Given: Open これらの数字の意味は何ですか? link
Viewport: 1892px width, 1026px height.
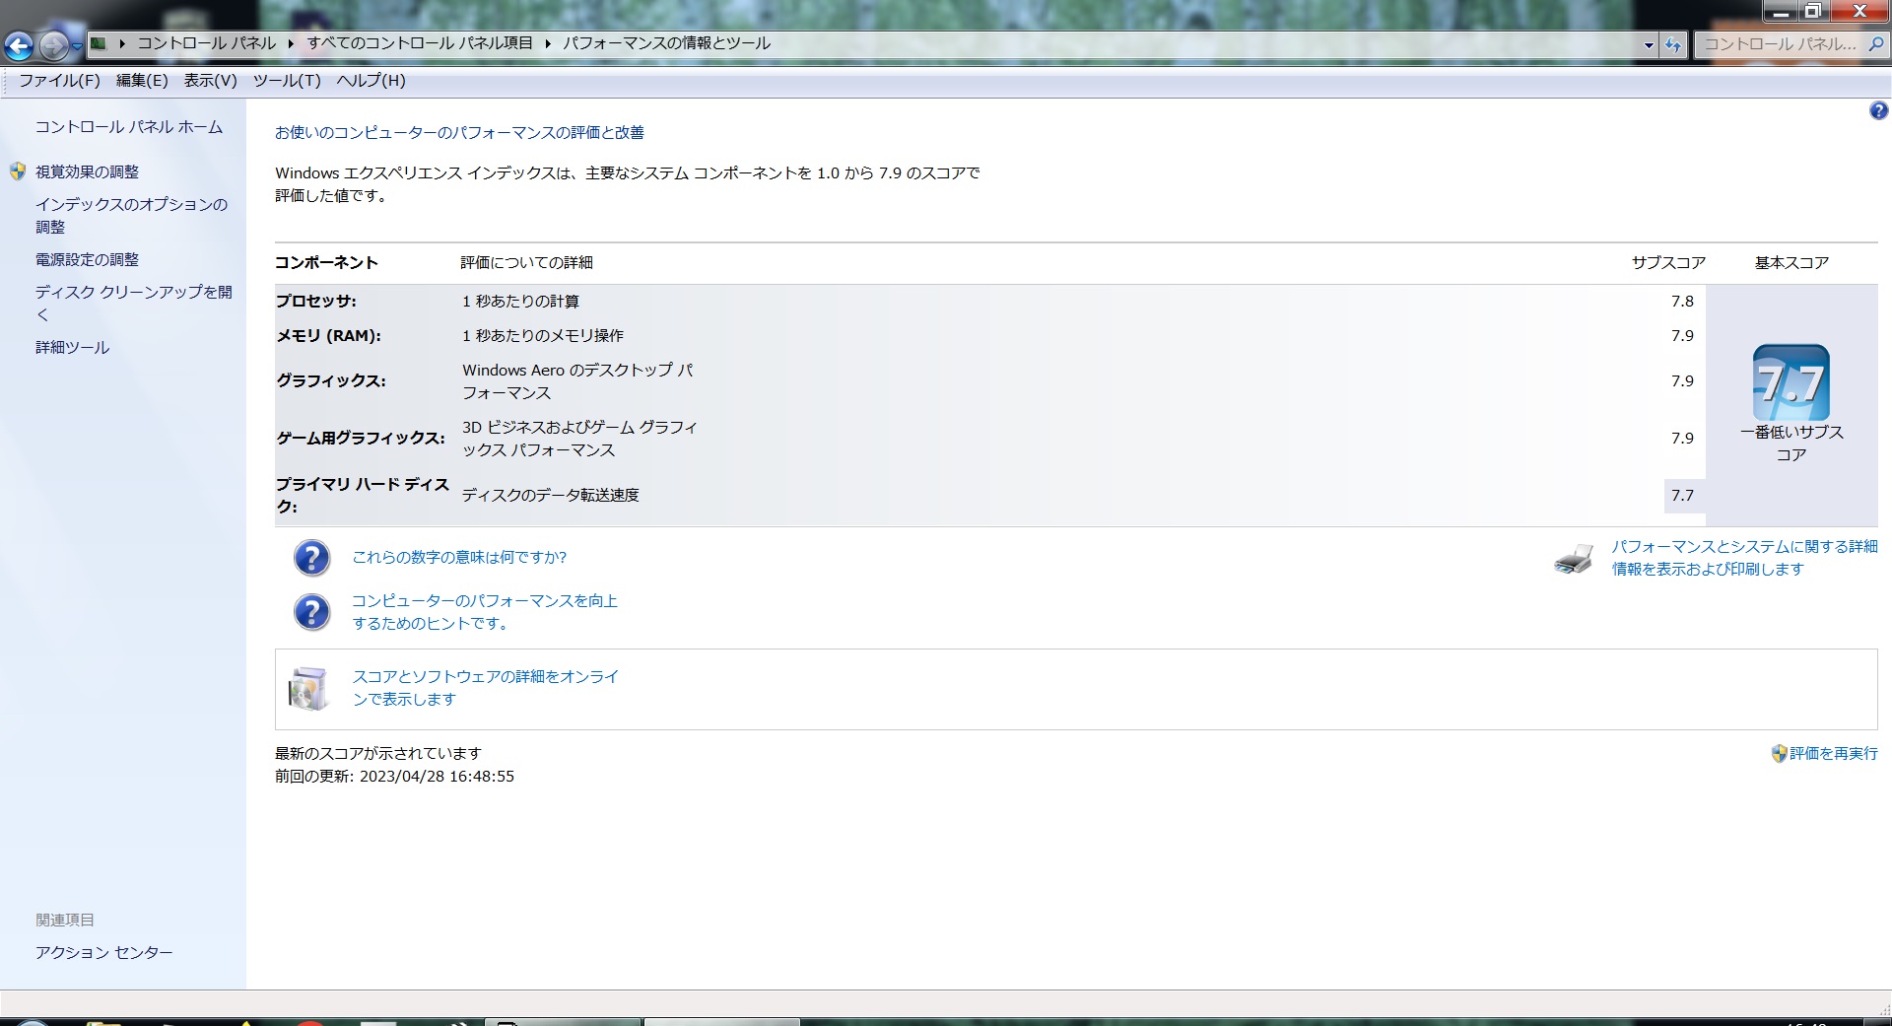Looking at the screenshot, I should click(x=459, y=558).
